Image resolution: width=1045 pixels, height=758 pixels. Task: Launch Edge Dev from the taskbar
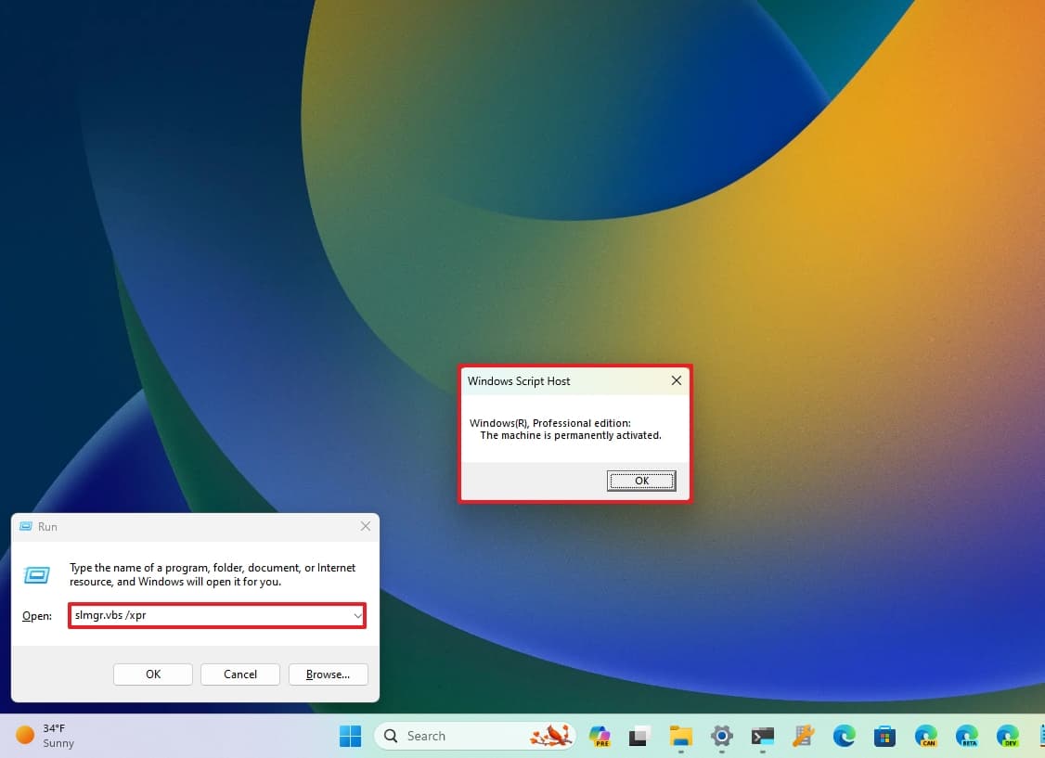click(1007, 736)
